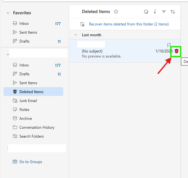Click the Sent Items paper plane icon in Favorites
188x178 pixels.
(15, 32)
